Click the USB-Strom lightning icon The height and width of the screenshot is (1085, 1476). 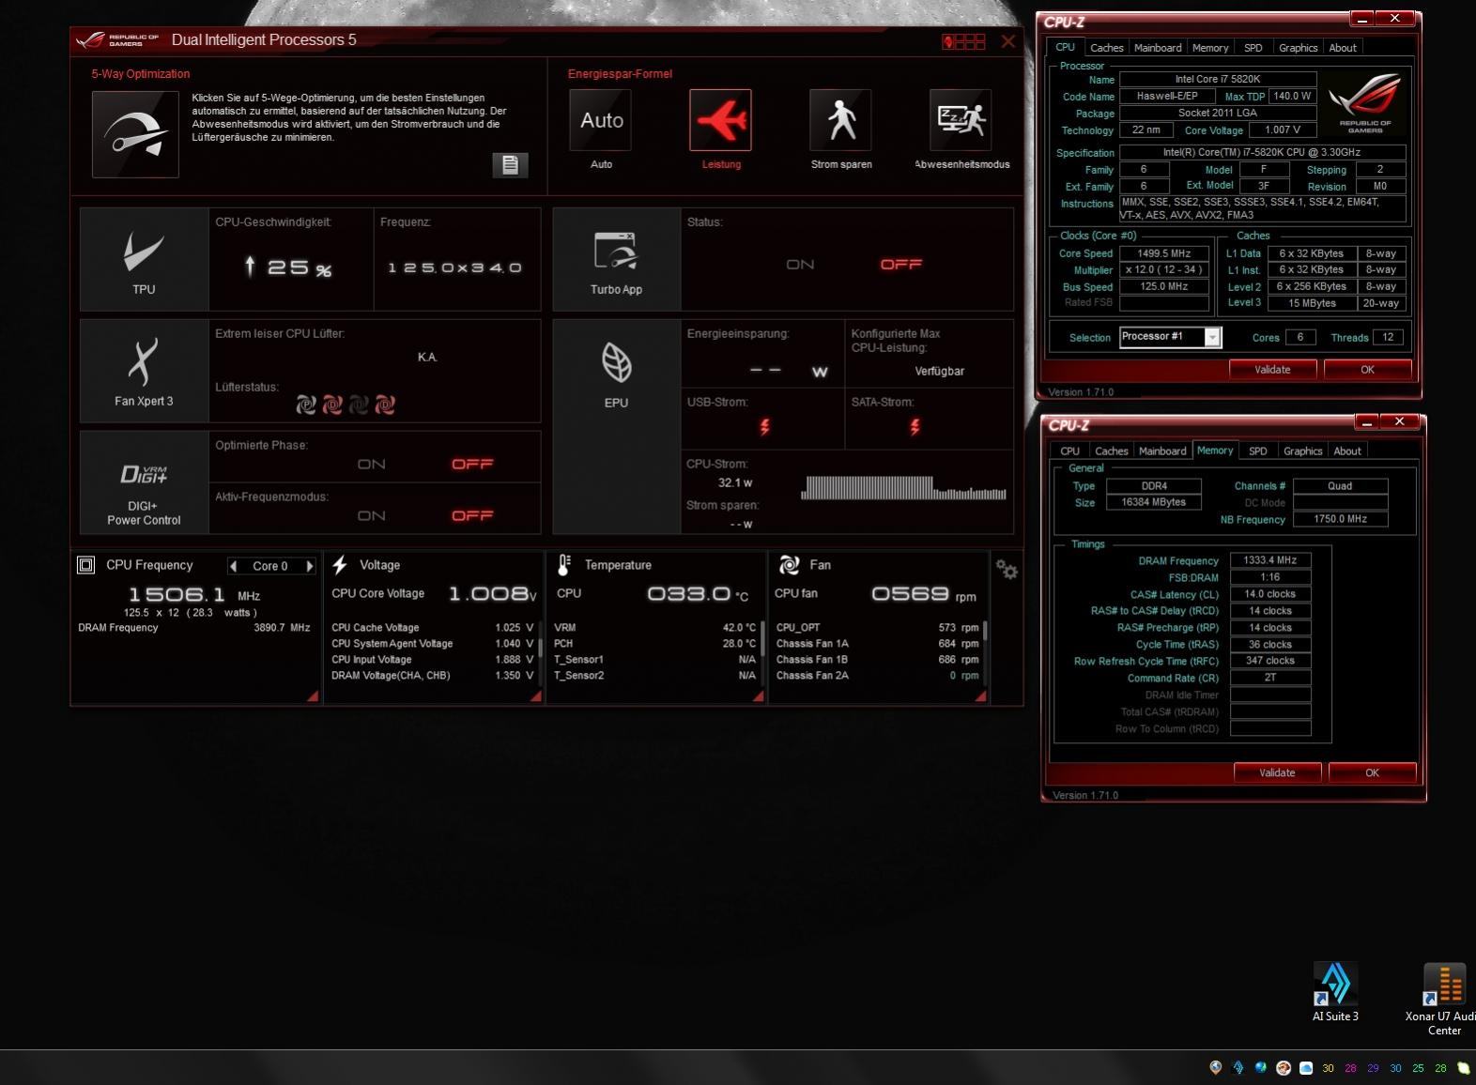click(765, 427)
